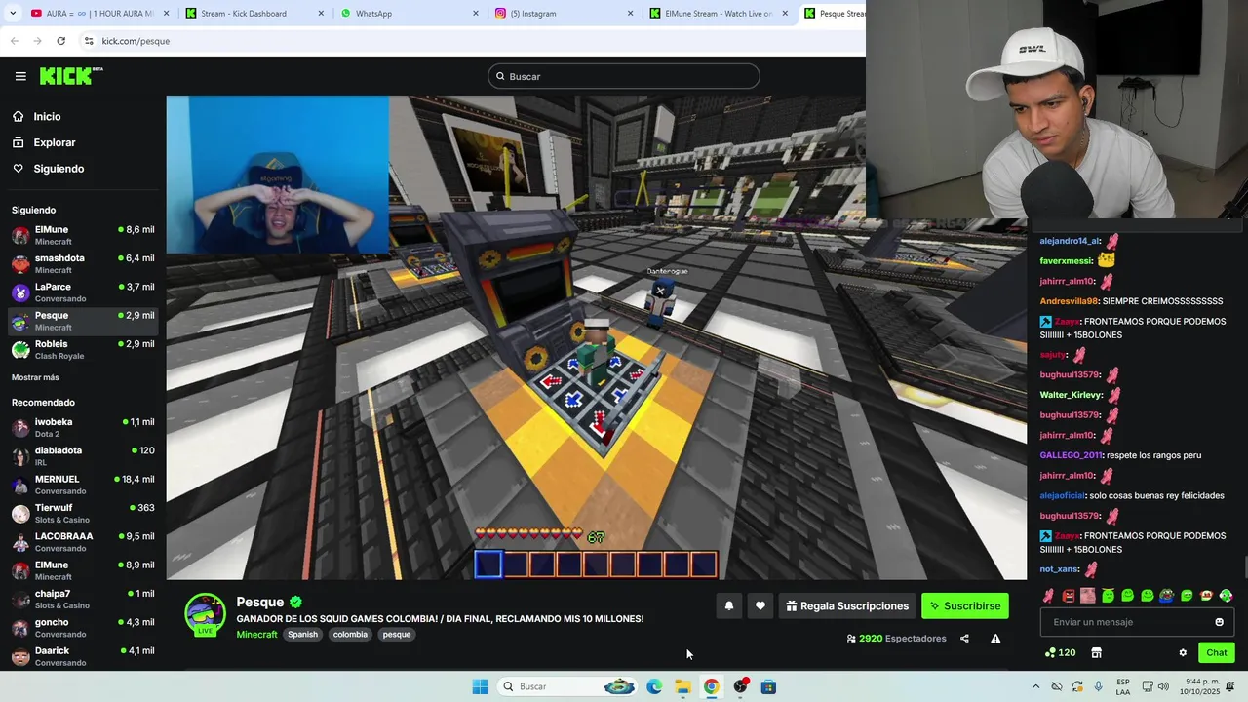
Task: Open Explorar in the sidebar
Action: click(55, 142)
